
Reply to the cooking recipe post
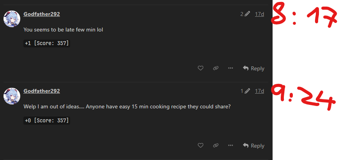point(253,146)
